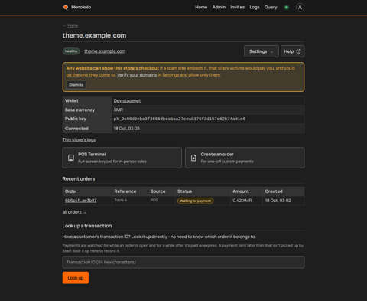Screen dimensions: 367x301
Task: Open the user account avatar icon
Action: pos(300,8)
